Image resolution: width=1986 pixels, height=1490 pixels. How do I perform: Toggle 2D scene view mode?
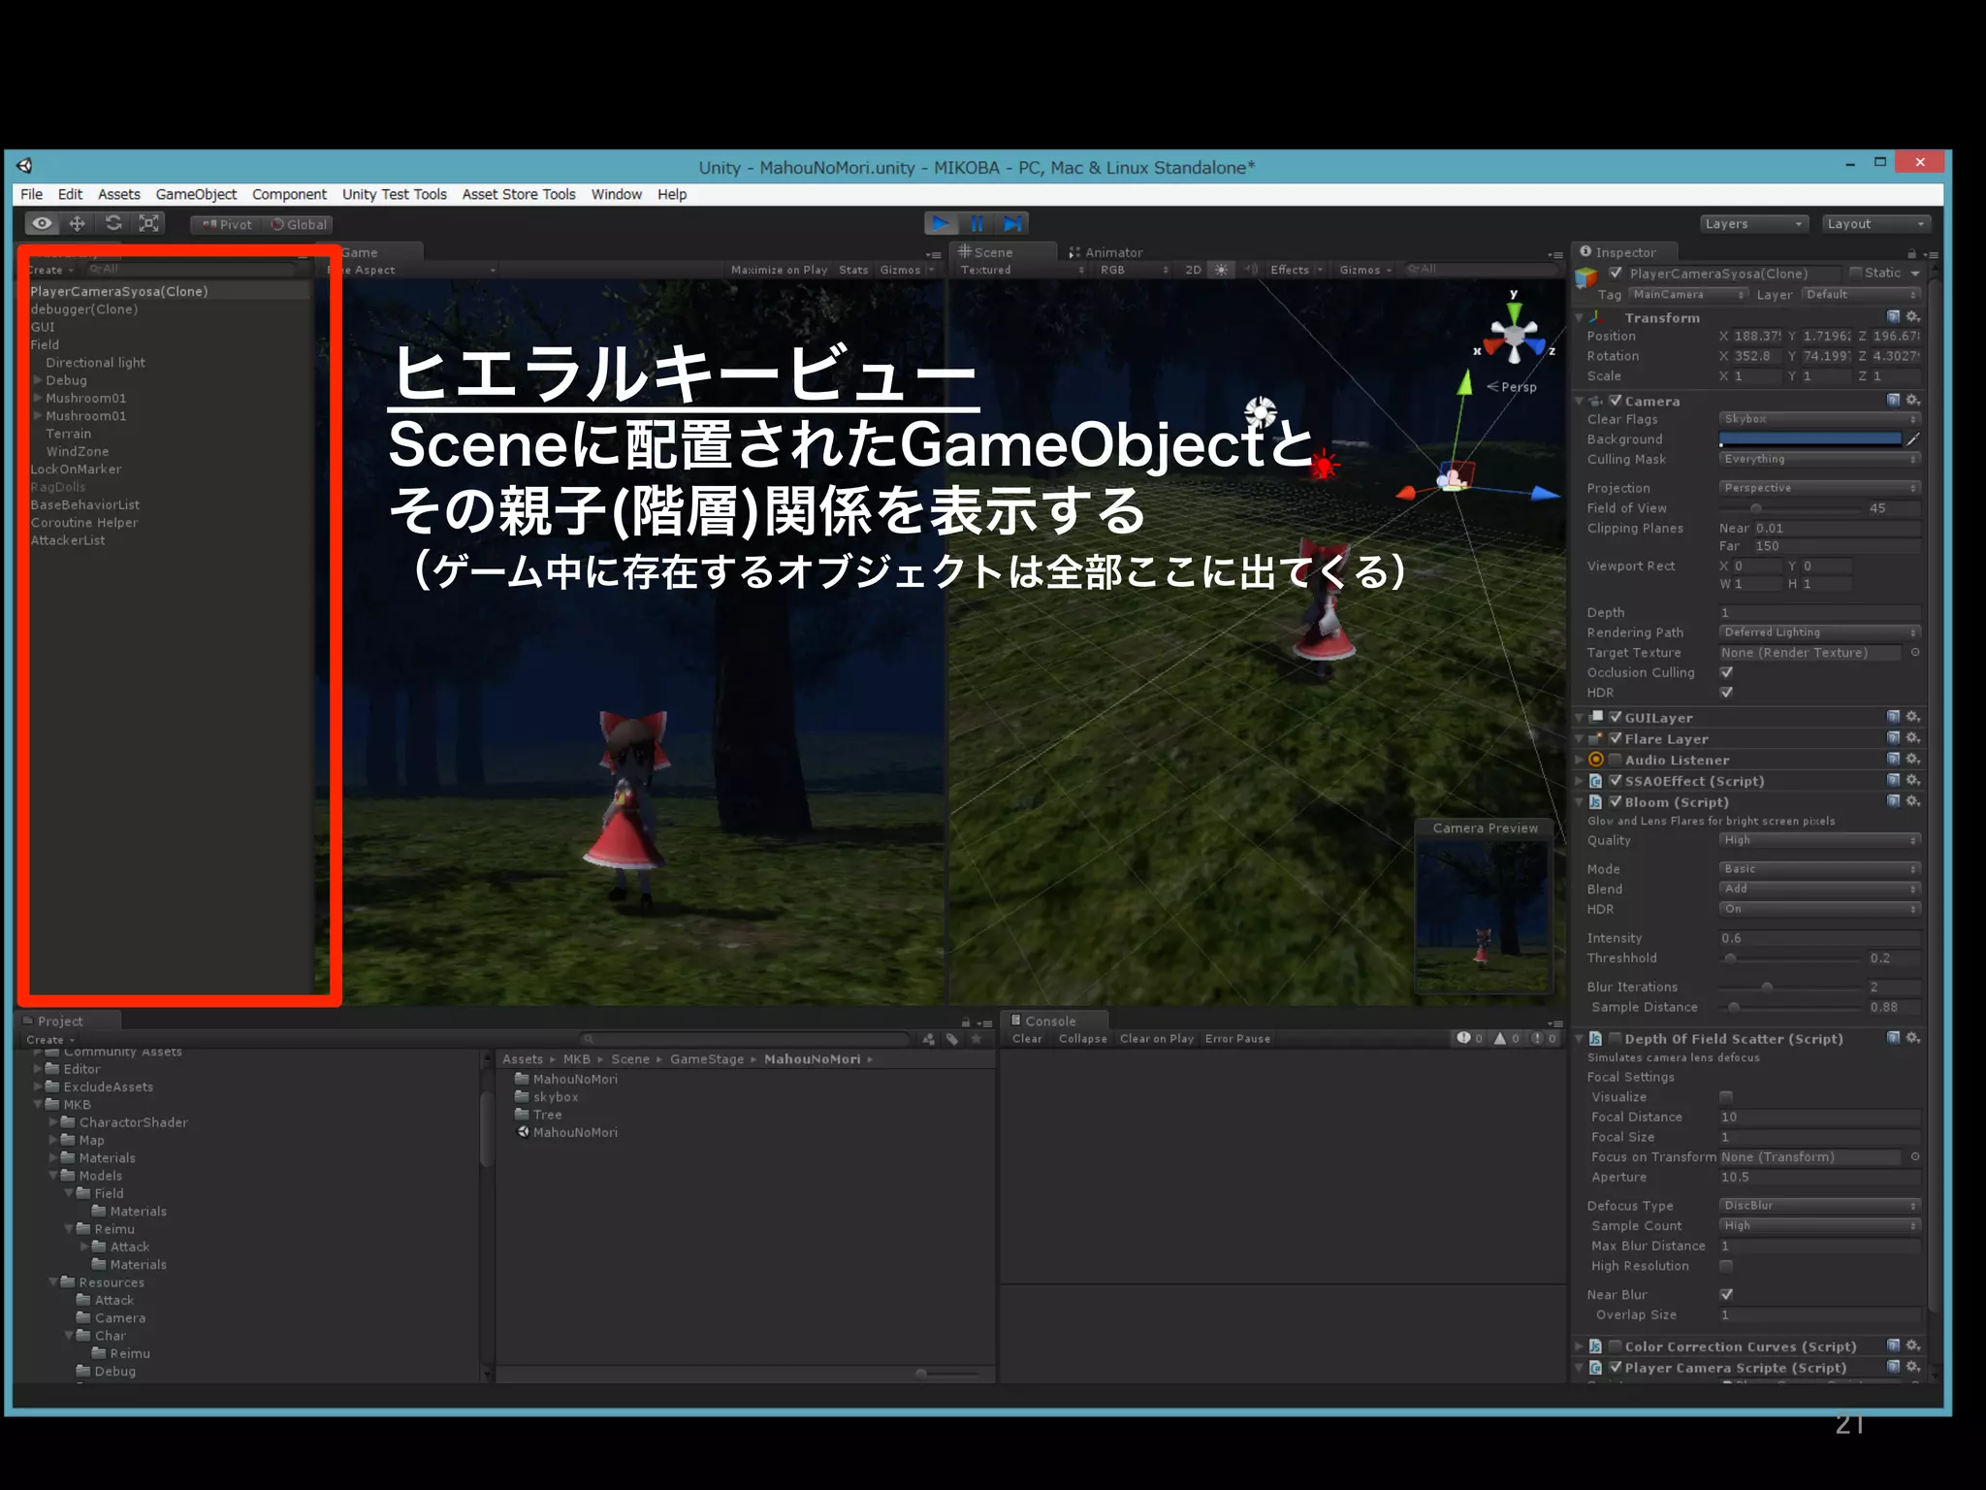[1193, 270]
